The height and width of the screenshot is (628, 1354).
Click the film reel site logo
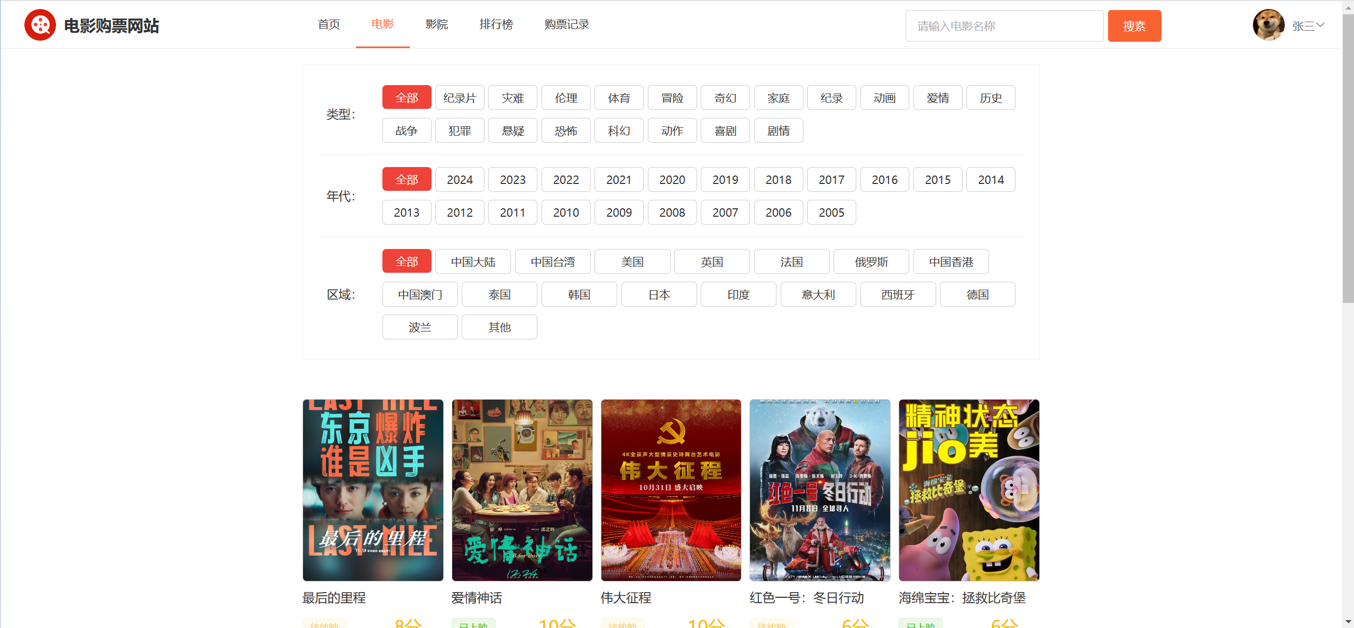click(40, 25)
